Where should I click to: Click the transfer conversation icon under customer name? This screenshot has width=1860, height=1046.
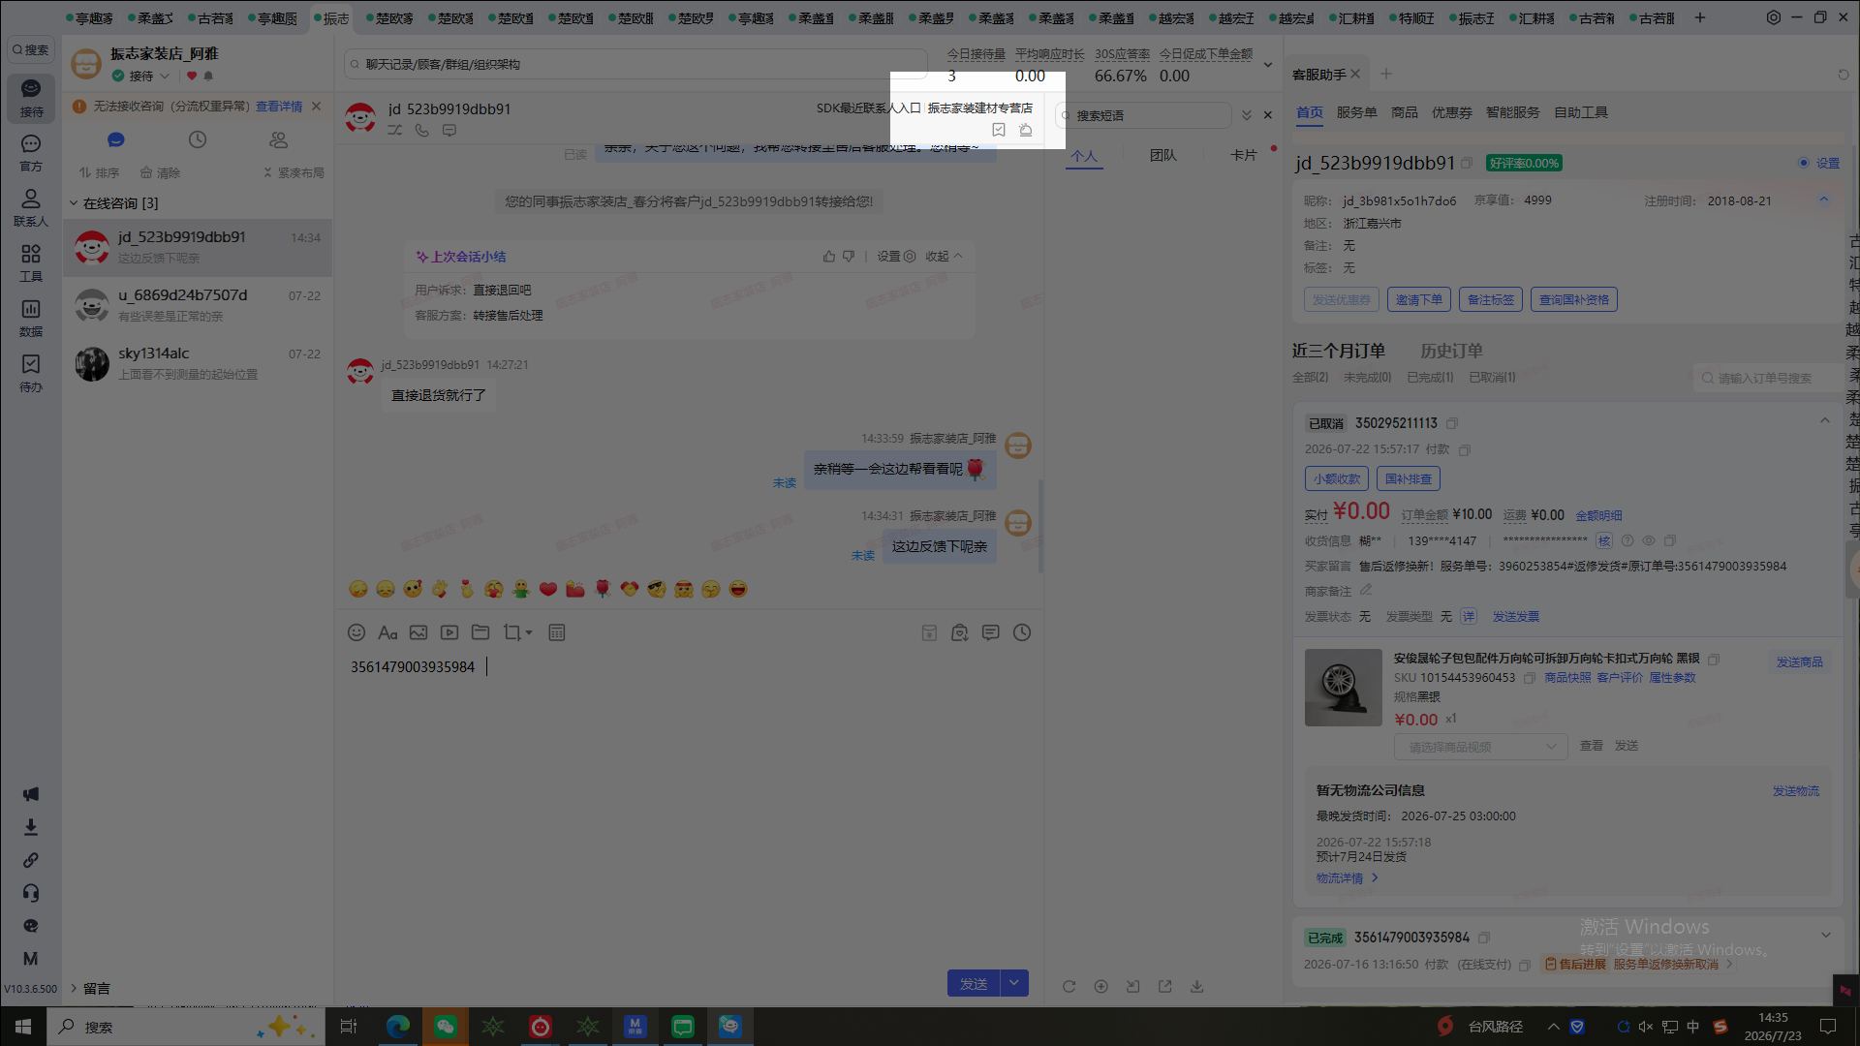coord(395,130)
